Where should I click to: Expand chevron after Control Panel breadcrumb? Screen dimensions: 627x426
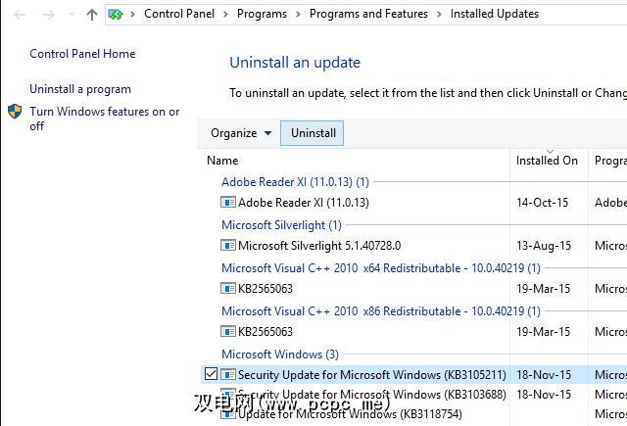pyautogui.click(x=225, y=15)
